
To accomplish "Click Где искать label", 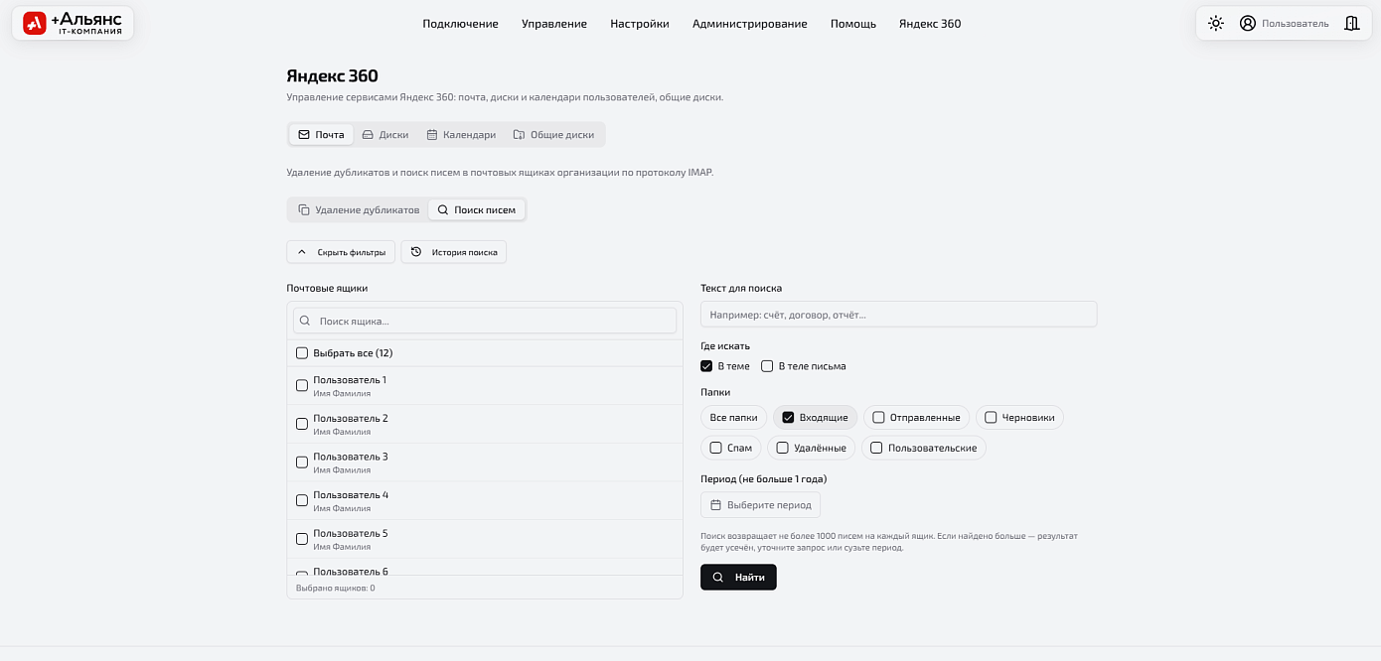I will 725,346.
